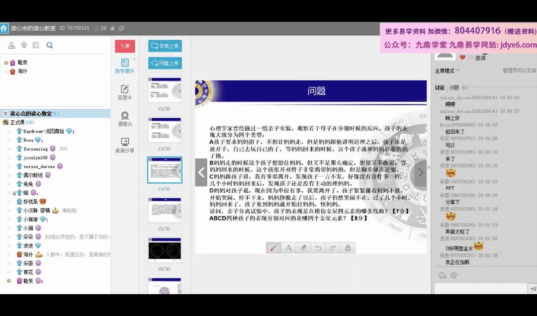Click the 下课 end class button
This screenshot has height=316, width=537.
click(125, 46)
